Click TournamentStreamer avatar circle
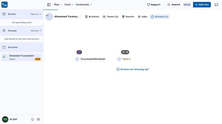Viewport: 222px width, 124px height. [77, 59]
